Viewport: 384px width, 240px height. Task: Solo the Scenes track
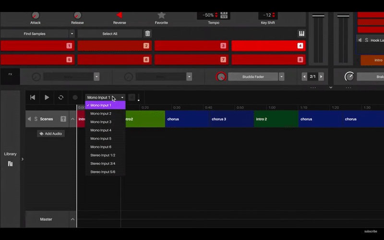[36, 119]
